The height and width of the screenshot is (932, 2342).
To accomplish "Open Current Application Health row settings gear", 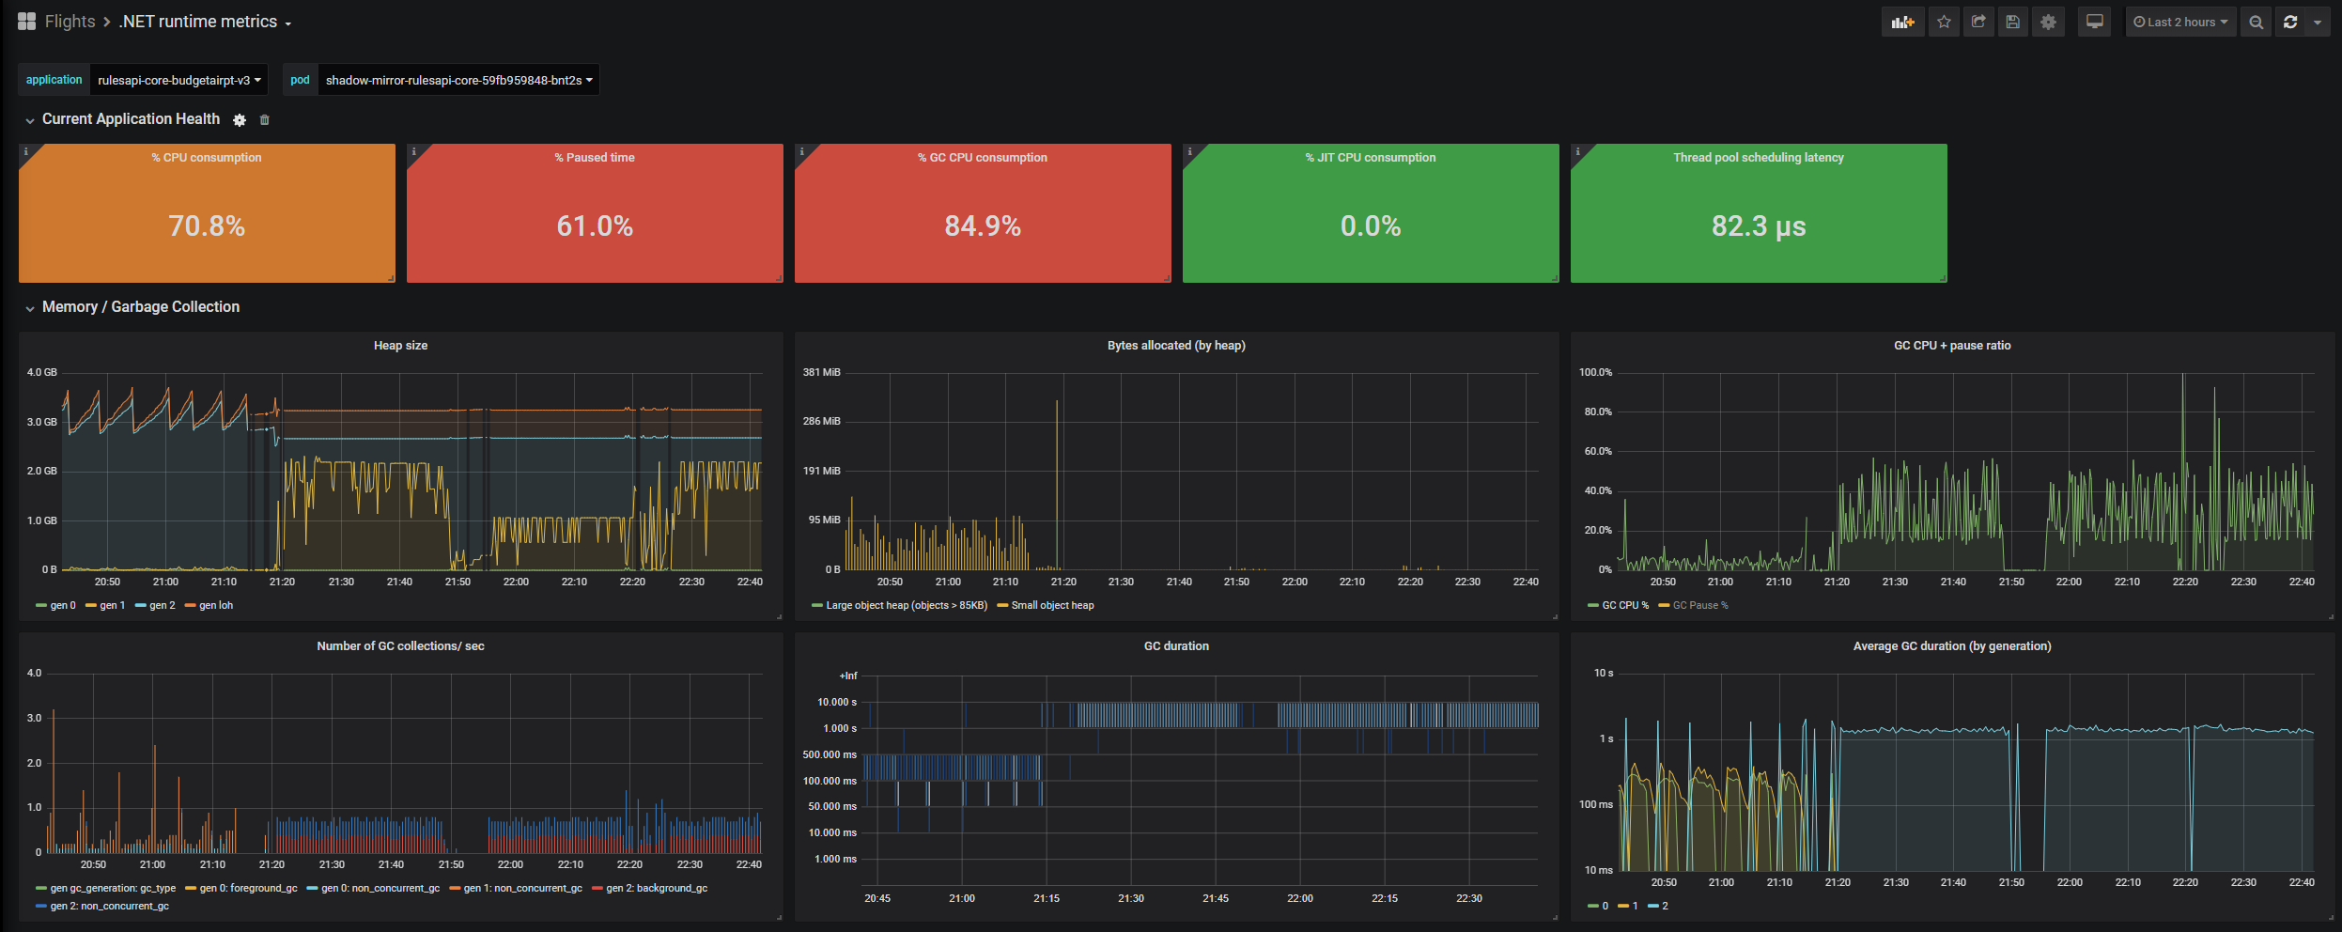I will click(240, 120).
